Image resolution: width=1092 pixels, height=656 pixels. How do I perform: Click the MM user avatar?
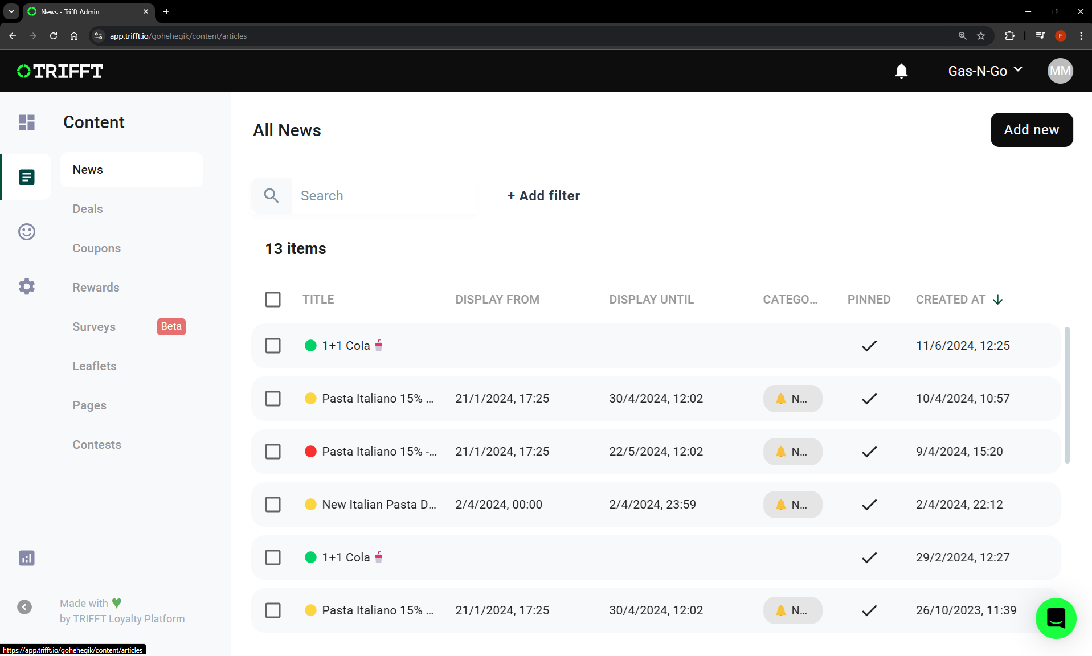(x=1060, y=71)
